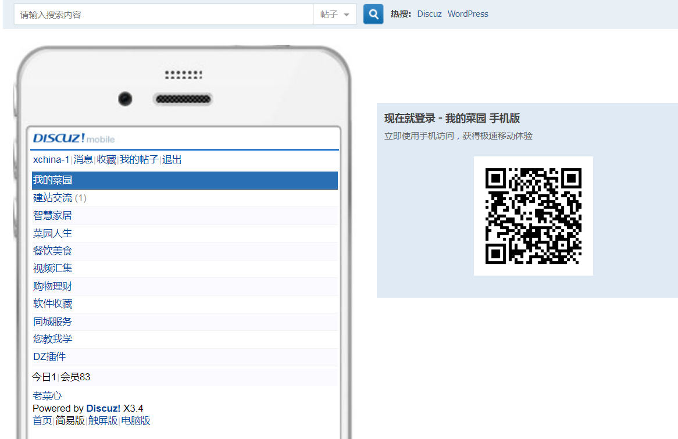Click the 热搜: label

click(401, 14)
